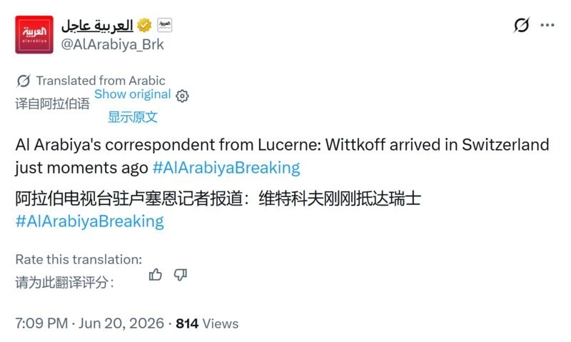The image size is (571, 342).
Task: Click the Chinese 显示原文 link
Action: click(x=133, y=117)
